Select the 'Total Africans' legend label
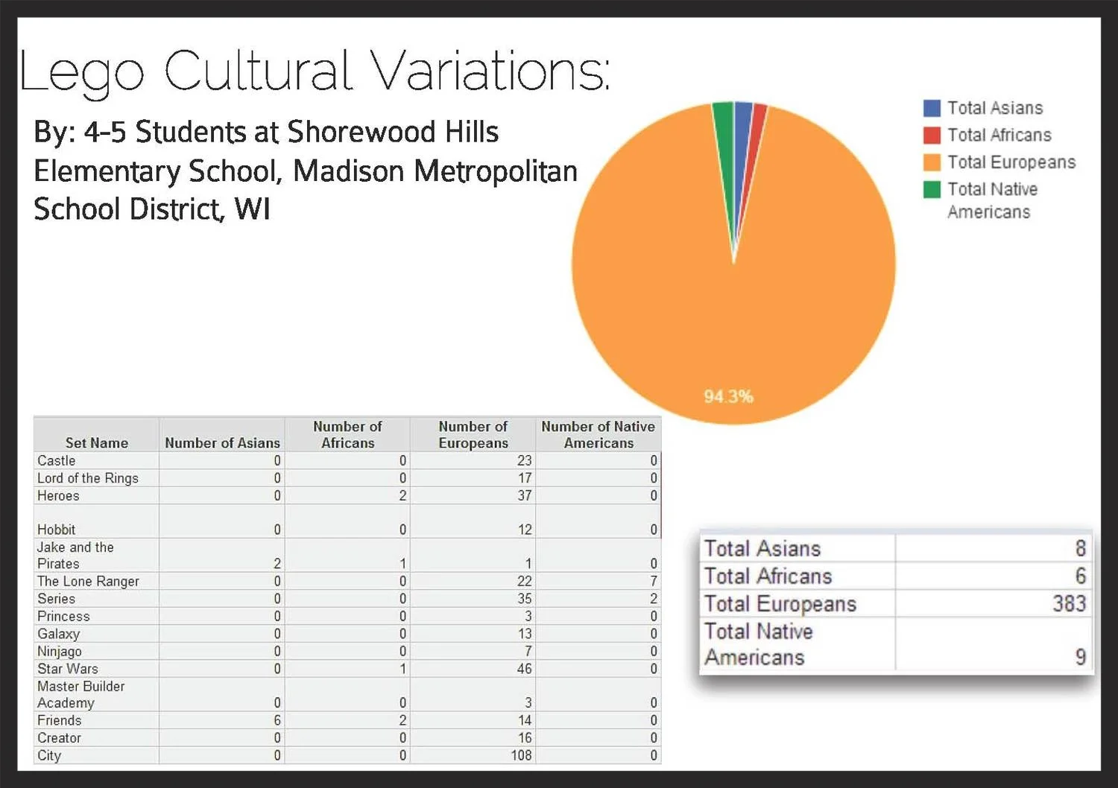Screen dimensions: 1118x788 [999, 135]
